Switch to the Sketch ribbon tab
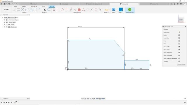 coord(52,6)
